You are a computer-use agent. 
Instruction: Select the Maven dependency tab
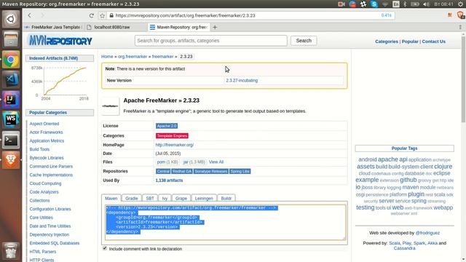(x=111, y=198)
